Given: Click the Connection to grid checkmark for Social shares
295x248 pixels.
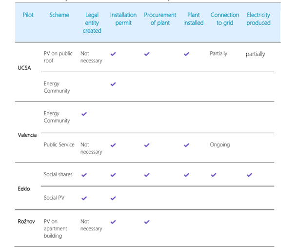Looking at the screenshot, I should coord(214,175).
